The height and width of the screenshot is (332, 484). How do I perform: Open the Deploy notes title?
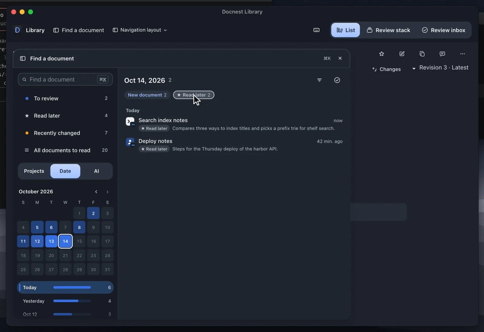[155, 141]
